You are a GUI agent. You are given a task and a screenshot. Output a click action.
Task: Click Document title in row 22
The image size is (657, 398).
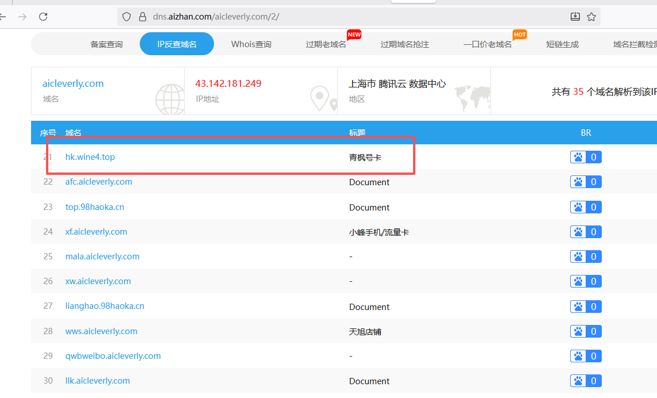pos(369,182)
